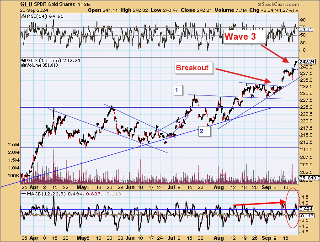Image resolution: width=320 pixels, height=242 pixels.
Task: Click the GLD (15 min) 242.21 legend
Action: click(53, 61)
